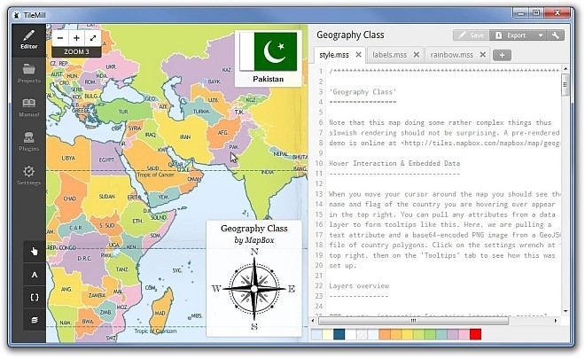
Task: Click the AFG. label on map
Action: (223, 133)
